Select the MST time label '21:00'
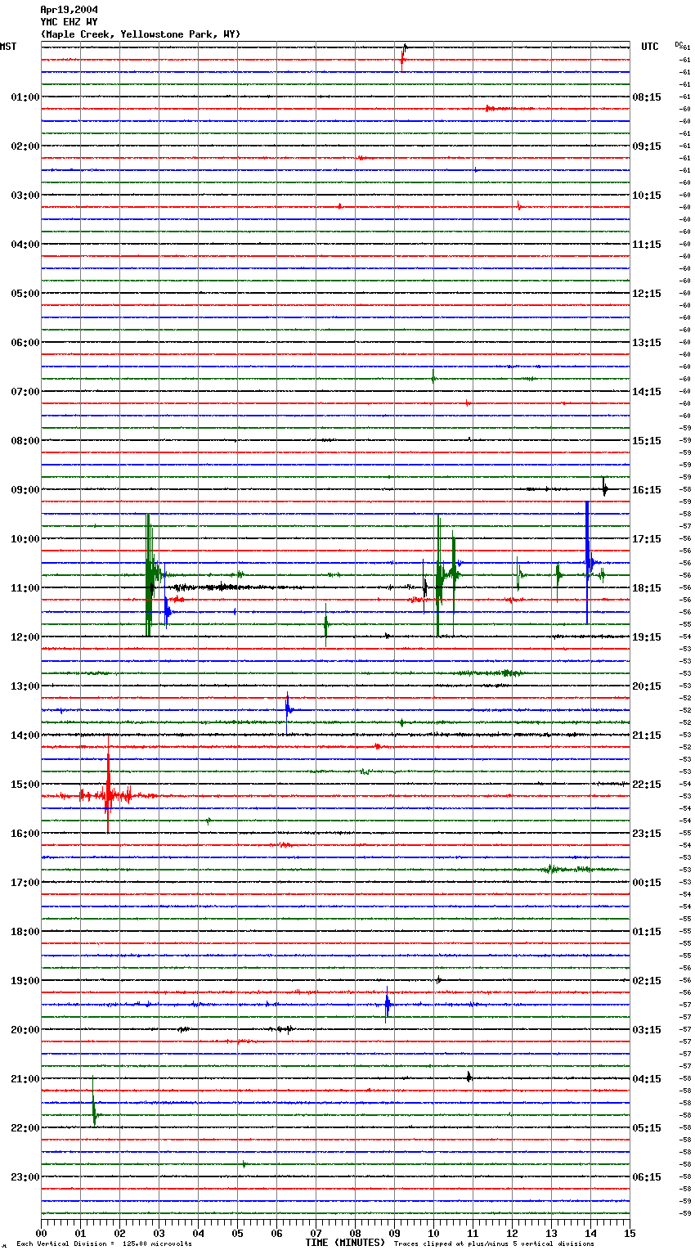695x1255 pixels. click(25, 1079)
